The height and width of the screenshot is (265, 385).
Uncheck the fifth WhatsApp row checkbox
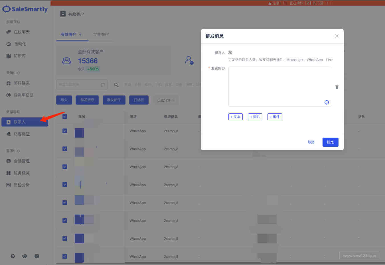coord(65,203)
